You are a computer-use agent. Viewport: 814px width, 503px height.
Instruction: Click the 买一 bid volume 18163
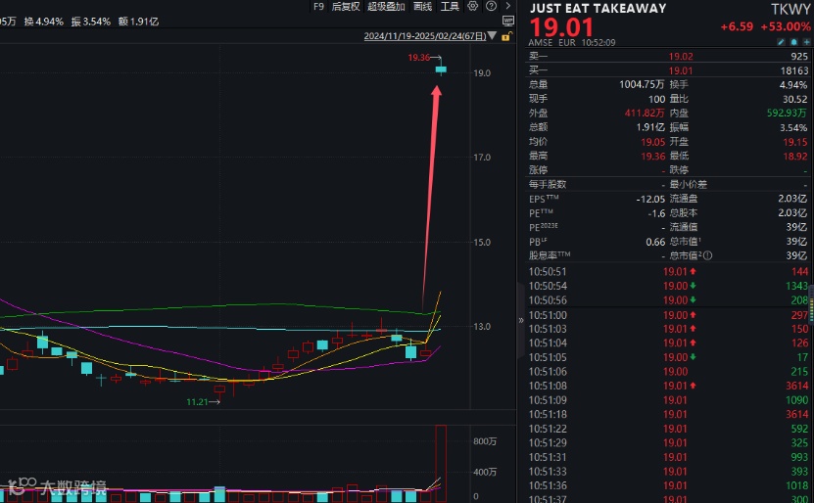[x=793, y=70]
